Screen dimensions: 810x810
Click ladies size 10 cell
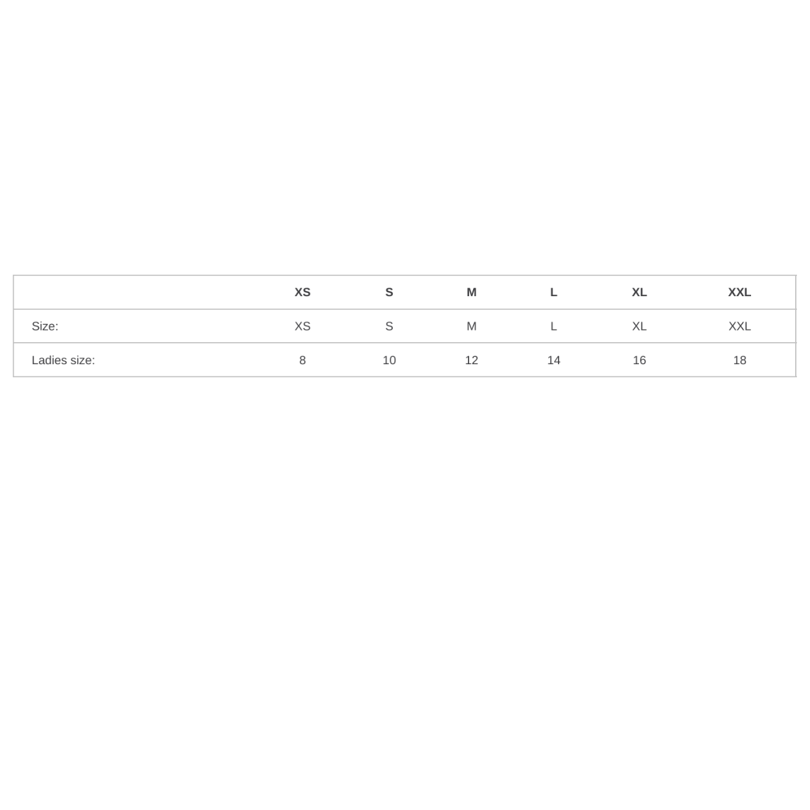tap(389, 360)
